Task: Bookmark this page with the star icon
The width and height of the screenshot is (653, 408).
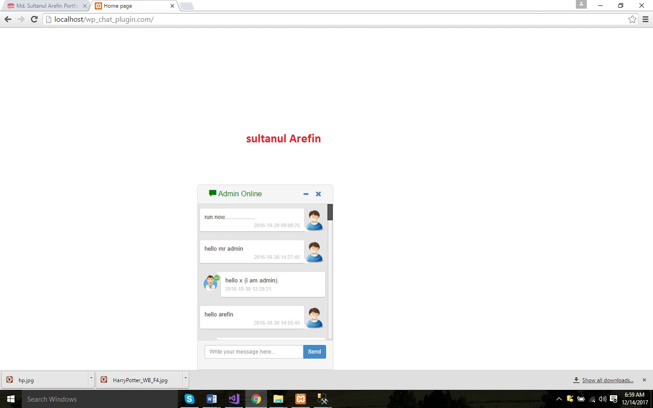Action: (x=632, y=19)
